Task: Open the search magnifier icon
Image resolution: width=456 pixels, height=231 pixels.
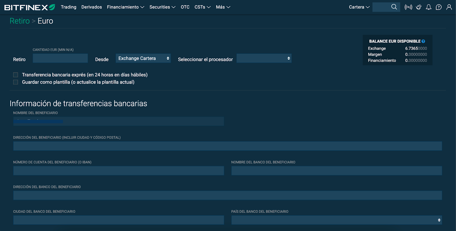Action: 394,7
